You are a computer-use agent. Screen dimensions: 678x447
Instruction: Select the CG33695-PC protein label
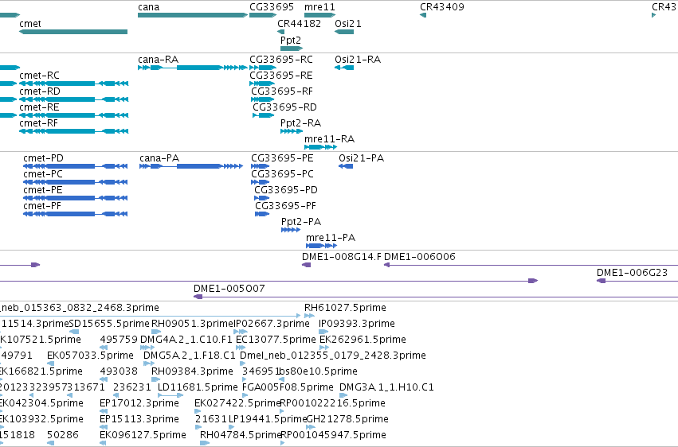pyautogui.click(x=282, y=174)
